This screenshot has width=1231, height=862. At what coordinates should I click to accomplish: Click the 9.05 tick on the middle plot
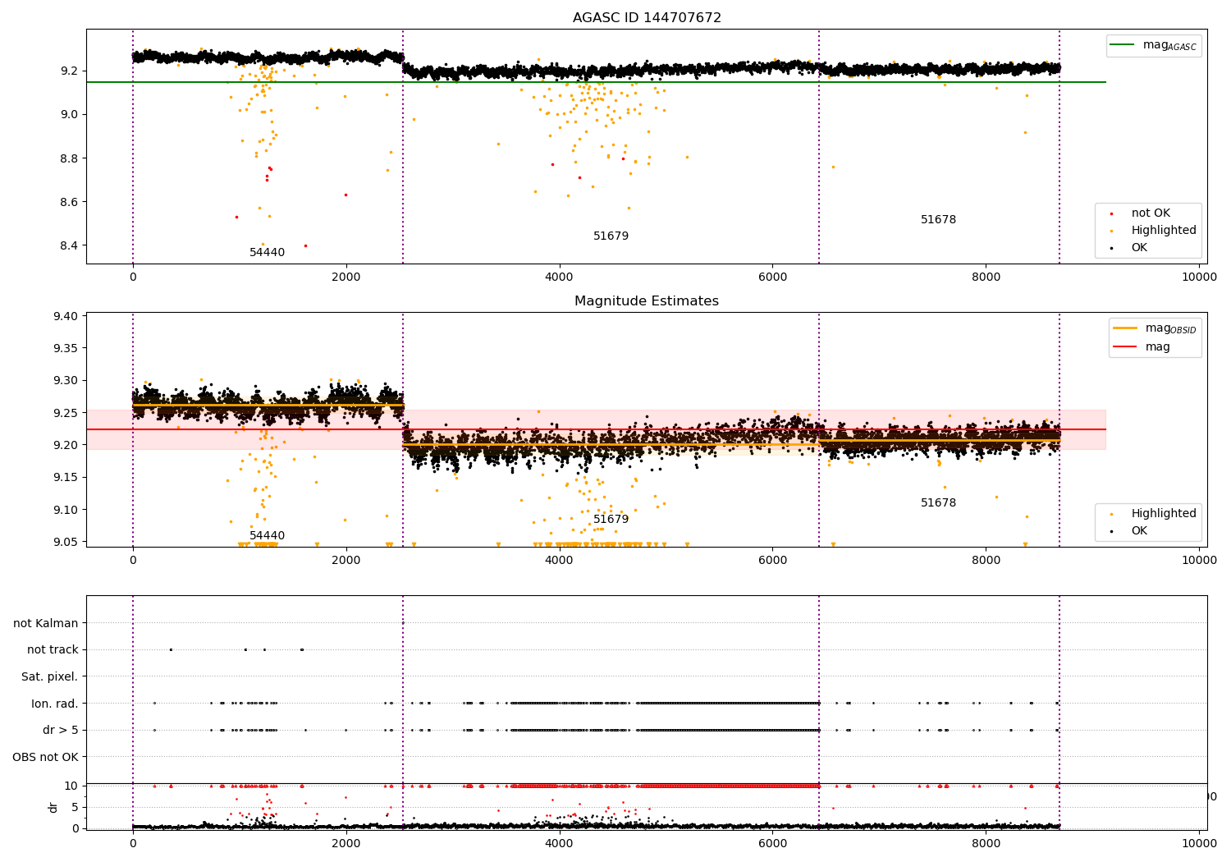[67, 542]
